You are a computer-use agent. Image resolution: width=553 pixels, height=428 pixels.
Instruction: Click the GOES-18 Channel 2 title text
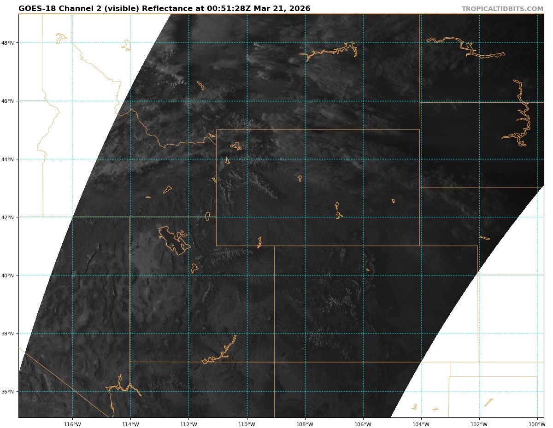164,9
